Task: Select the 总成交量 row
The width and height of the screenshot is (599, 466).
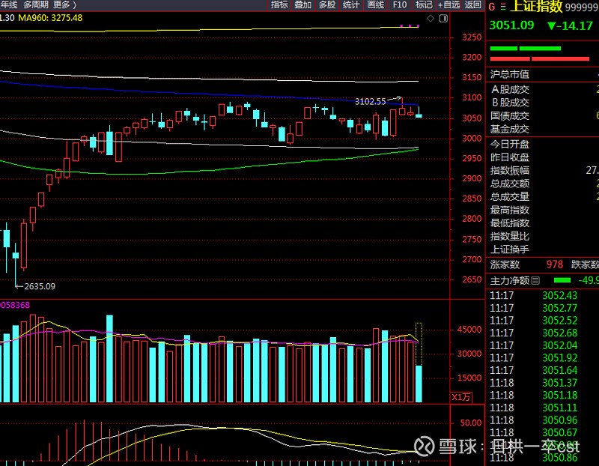Action: [x=542, y=196]
